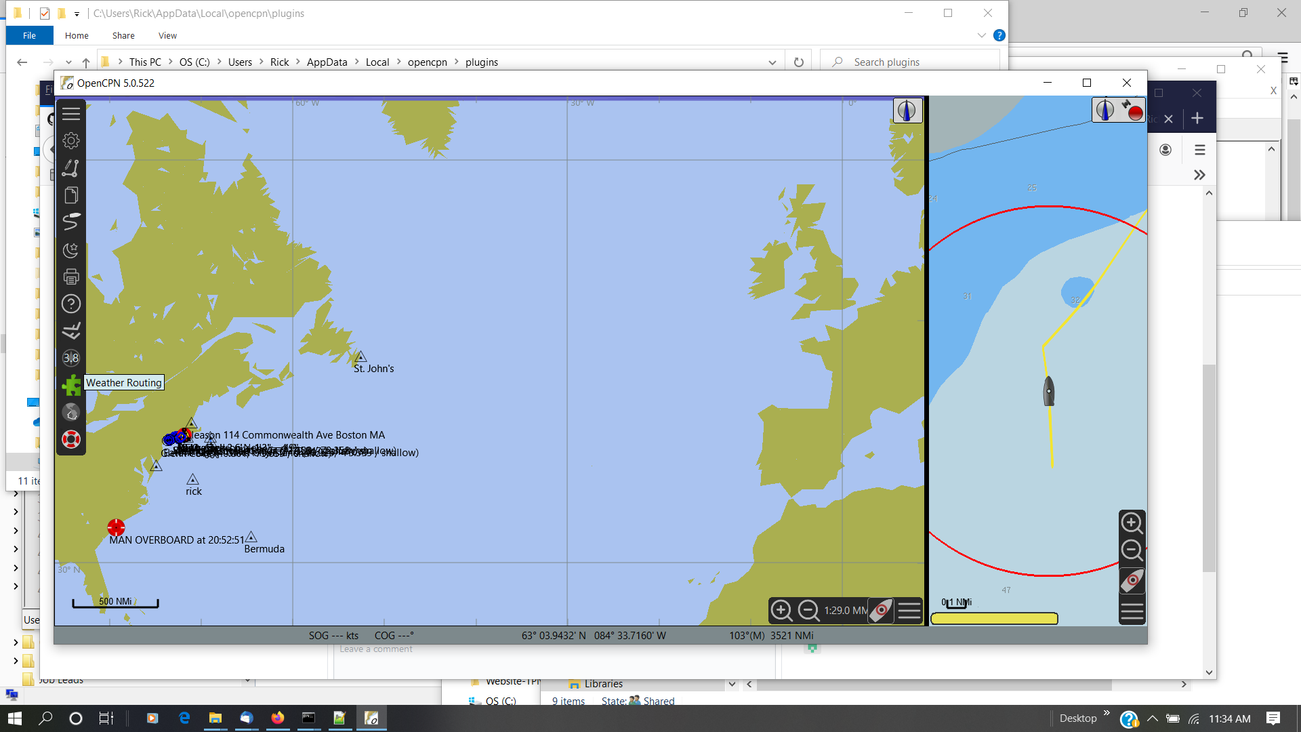The image size is (1301, 732).
Task: Zoom out on the right chart panel
Action: point(1132,550)
